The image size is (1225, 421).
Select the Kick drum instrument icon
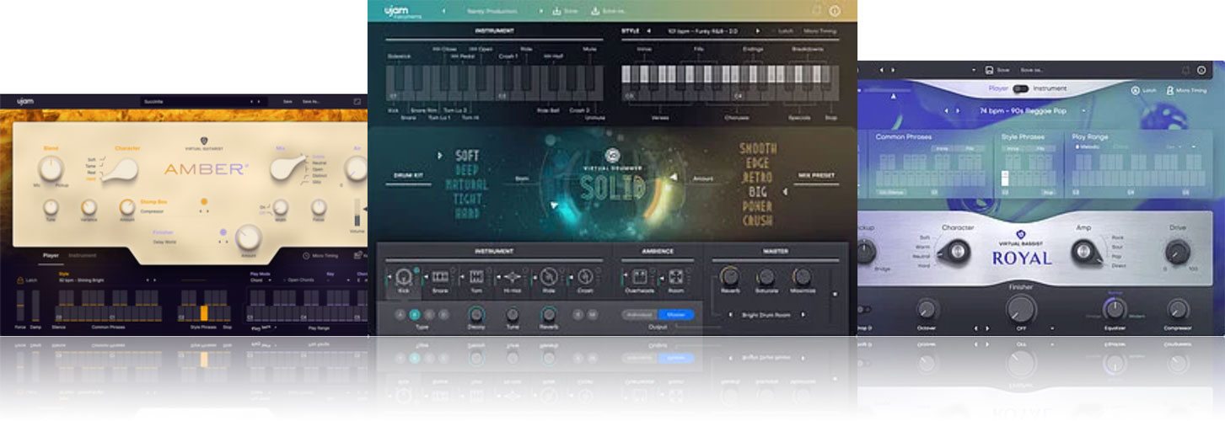pyautogui.click(x=403, y=276)
